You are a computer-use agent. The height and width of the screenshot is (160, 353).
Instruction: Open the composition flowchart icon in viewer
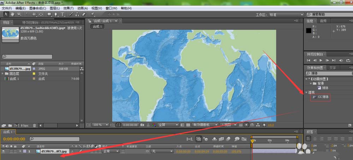(258, 125)
